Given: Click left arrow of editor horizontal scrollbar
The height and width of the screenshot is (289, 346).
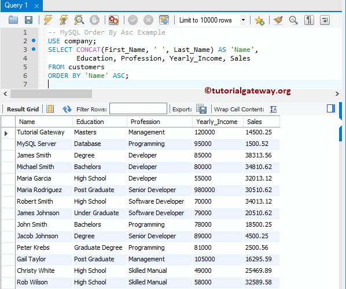Looking at the screenshot, I should (5, 93).
